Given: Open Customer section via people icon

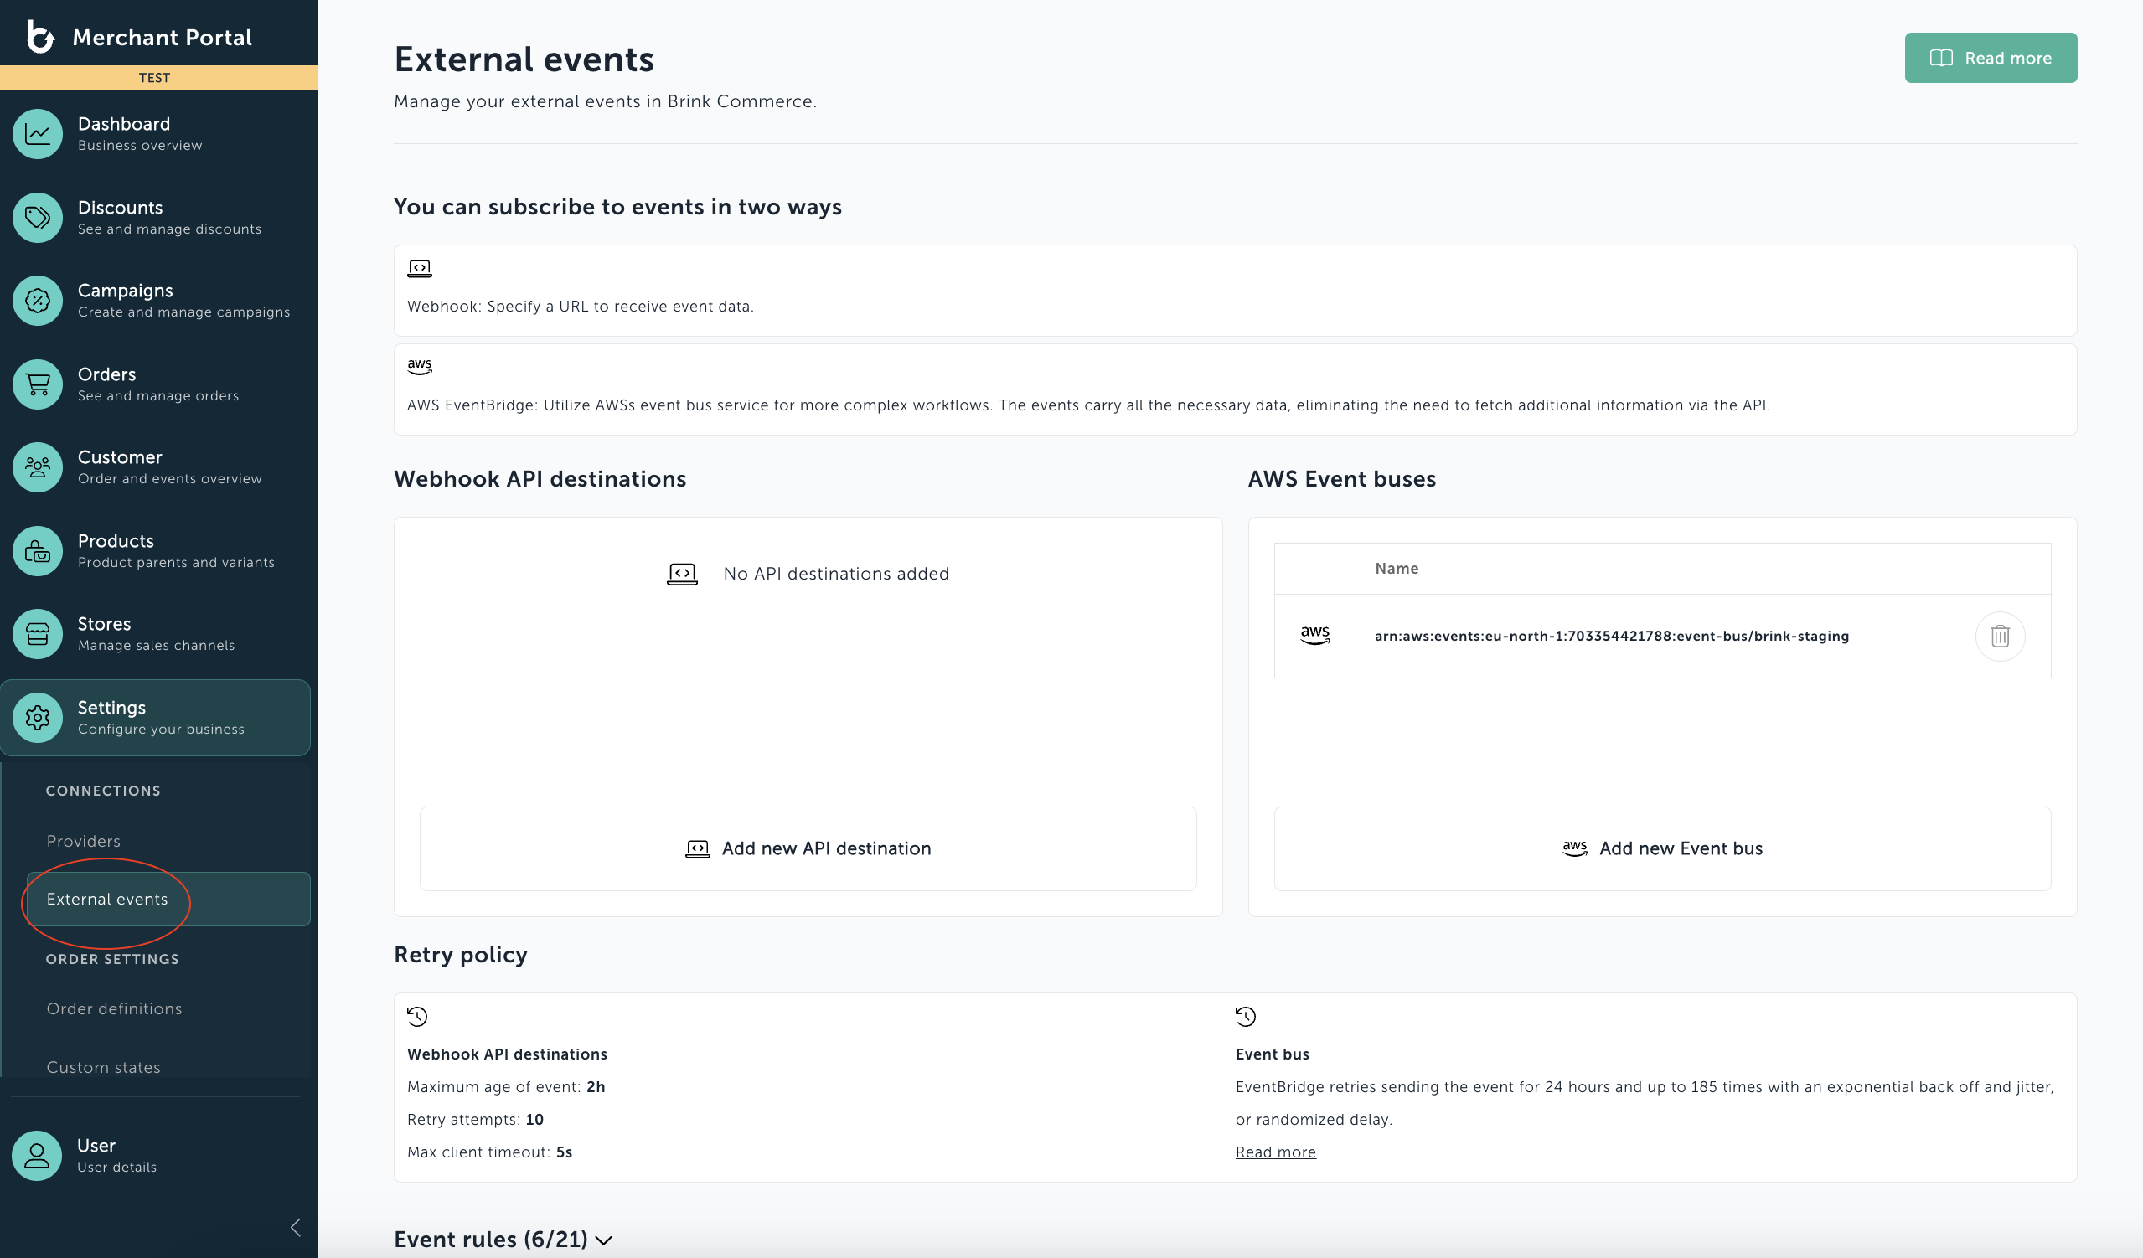Looking at the screenshot, I should click(x=38, y=467).
